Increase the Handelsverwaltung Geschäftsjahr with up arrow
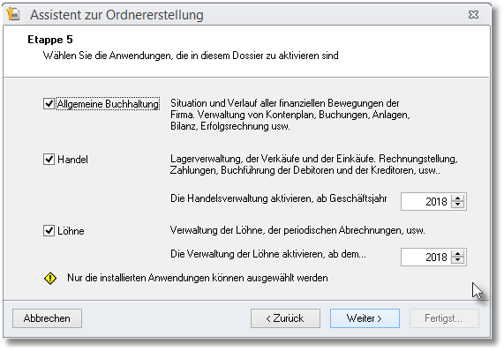This screenshot has width=504, height=351. 458,198
